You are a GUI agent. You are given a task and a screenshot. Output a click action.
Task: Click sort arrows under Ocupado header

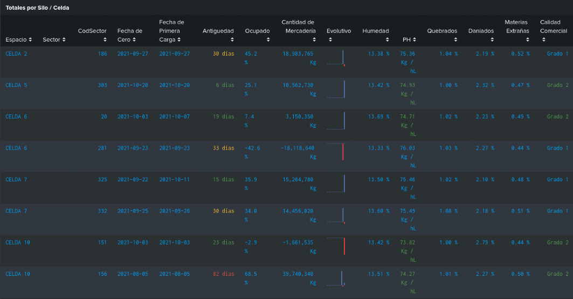[247, 40]
